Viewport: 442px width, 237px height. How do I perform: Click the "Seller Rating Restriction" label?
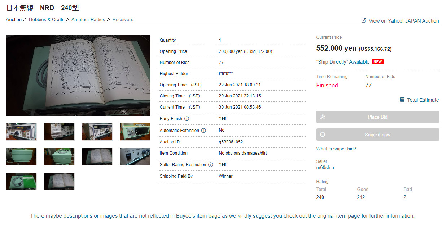(183, 165)
